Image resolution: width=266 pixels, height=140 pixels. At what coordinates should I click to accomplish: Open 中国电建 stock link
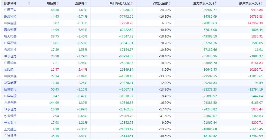(10, 96)
